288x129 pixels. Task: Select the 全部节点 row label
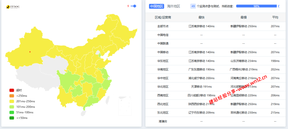coord(163,26)
